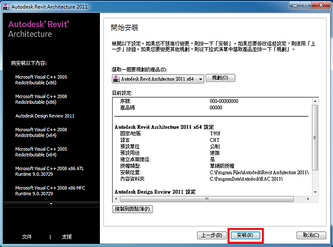
Task: Click the Revit icon in title bar
Action: pyautogui.click(x=6, y=7)
